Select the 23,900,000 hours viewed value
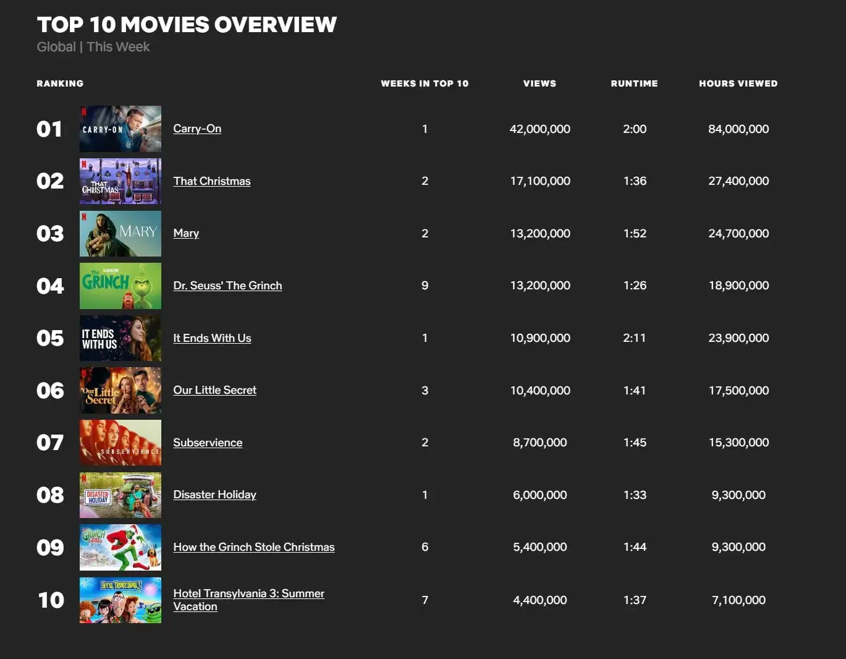The image size is (846, 659). tap(738, 338)
